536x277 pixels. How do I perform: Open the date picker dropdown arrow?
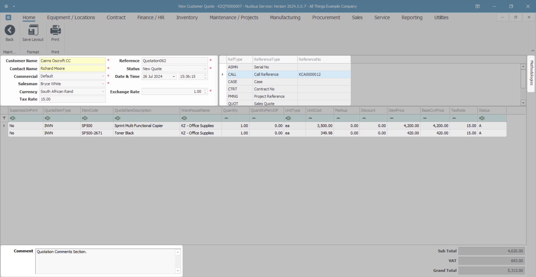(174, 77)
